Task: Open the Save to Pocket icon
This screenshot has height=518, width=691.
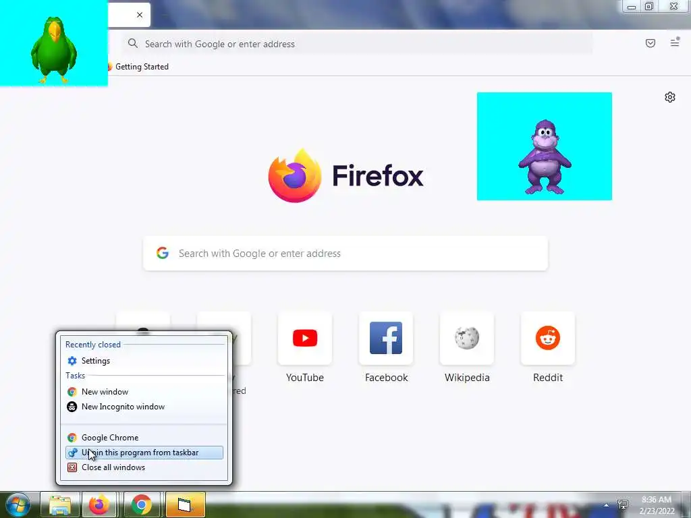Action: (x=650, y=43)
